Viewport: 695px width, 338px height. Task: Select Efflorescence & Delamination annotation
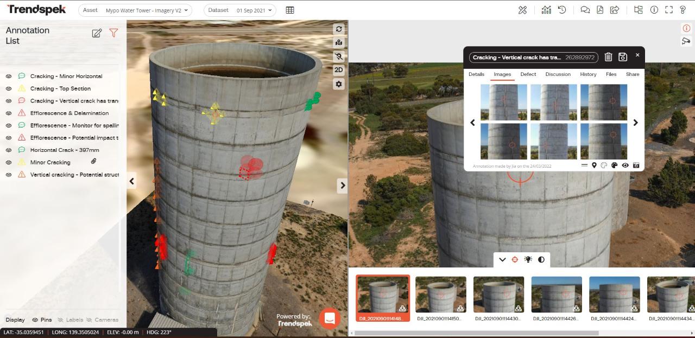(x=69, y=113)
